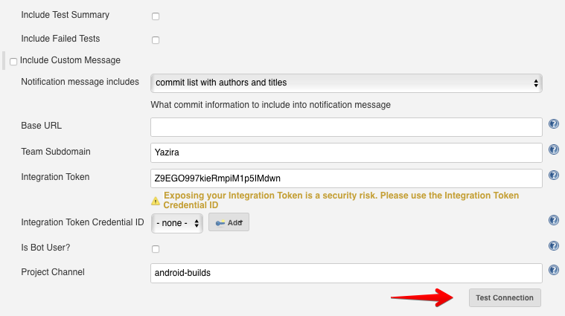The width and height of the screenshot is (565, 316).
Task: Focus the Base URL text field
Action: (x=346, y=127)
